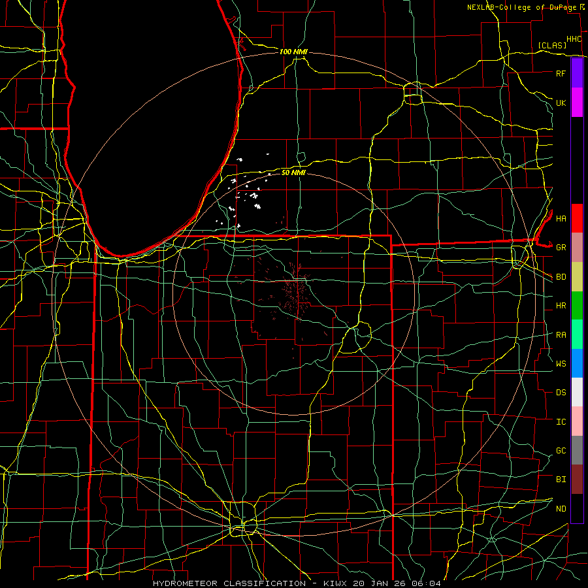
Task: Click the HHC product label
Action: [x=574, y=39]
